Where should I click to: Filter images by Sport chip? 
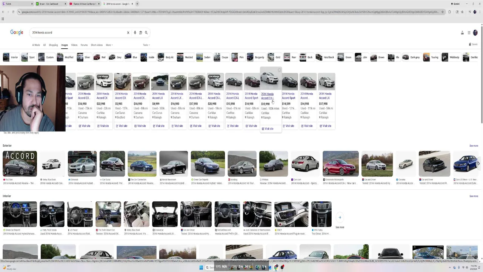click(x=28, y=57)
